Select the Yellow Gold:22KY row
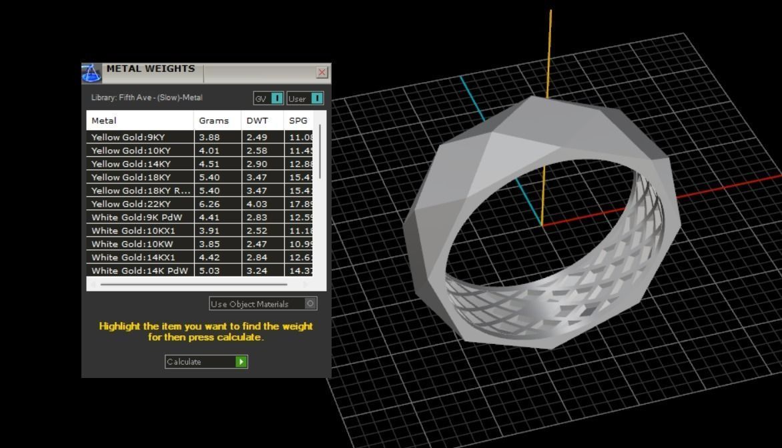Screen dimensions: 782x448 [200, 204]
